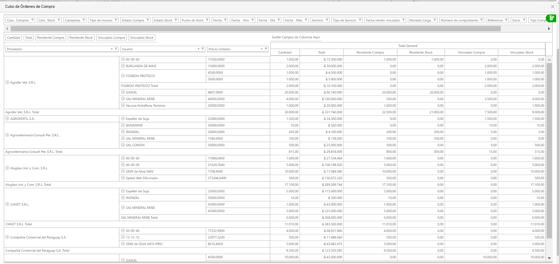Open filter icon on Servicio field
Screen dimensions: 559x264
pyautogui.click(x=326, y=20)
